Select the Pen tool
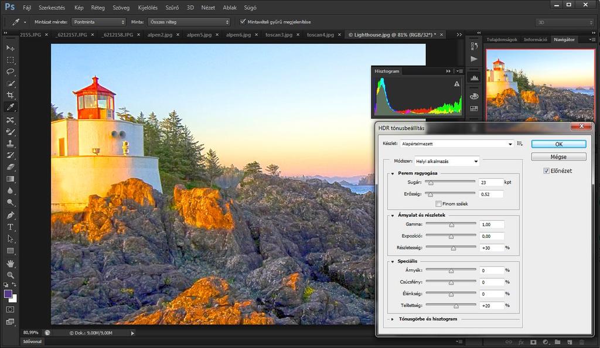Viewport: 600px width, 348px height. pyautogui.click(x=11, y=215)
